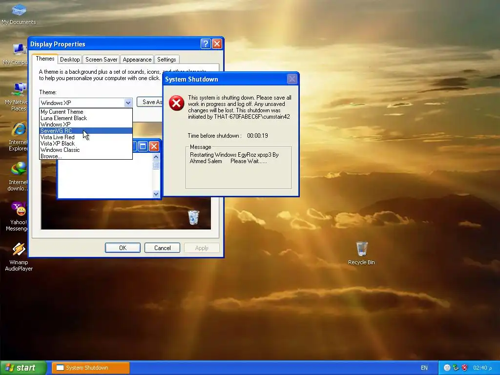Switch to the Appearance tab

(x=137, y=59)
